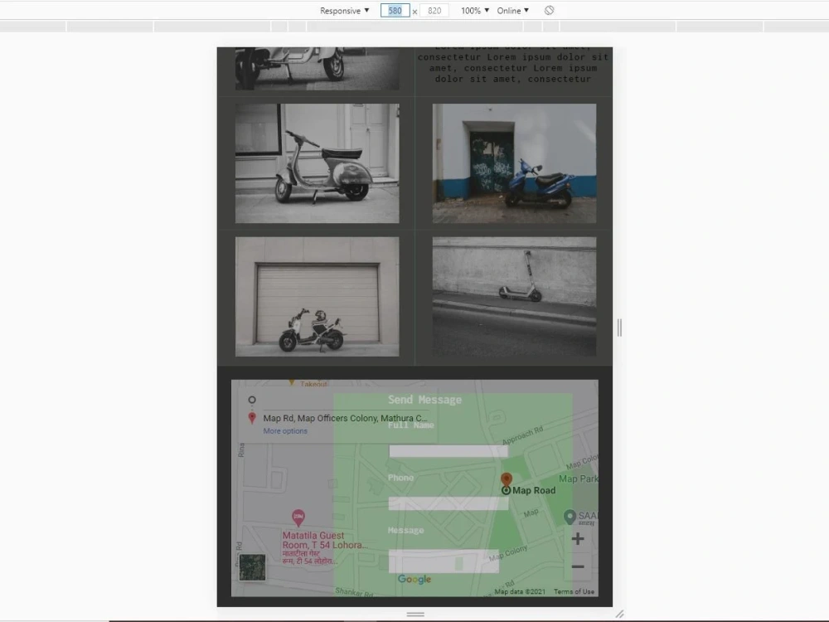Click the Map data ©2021 text
Viewport: 829px width, 622px height.
point(520,591)
